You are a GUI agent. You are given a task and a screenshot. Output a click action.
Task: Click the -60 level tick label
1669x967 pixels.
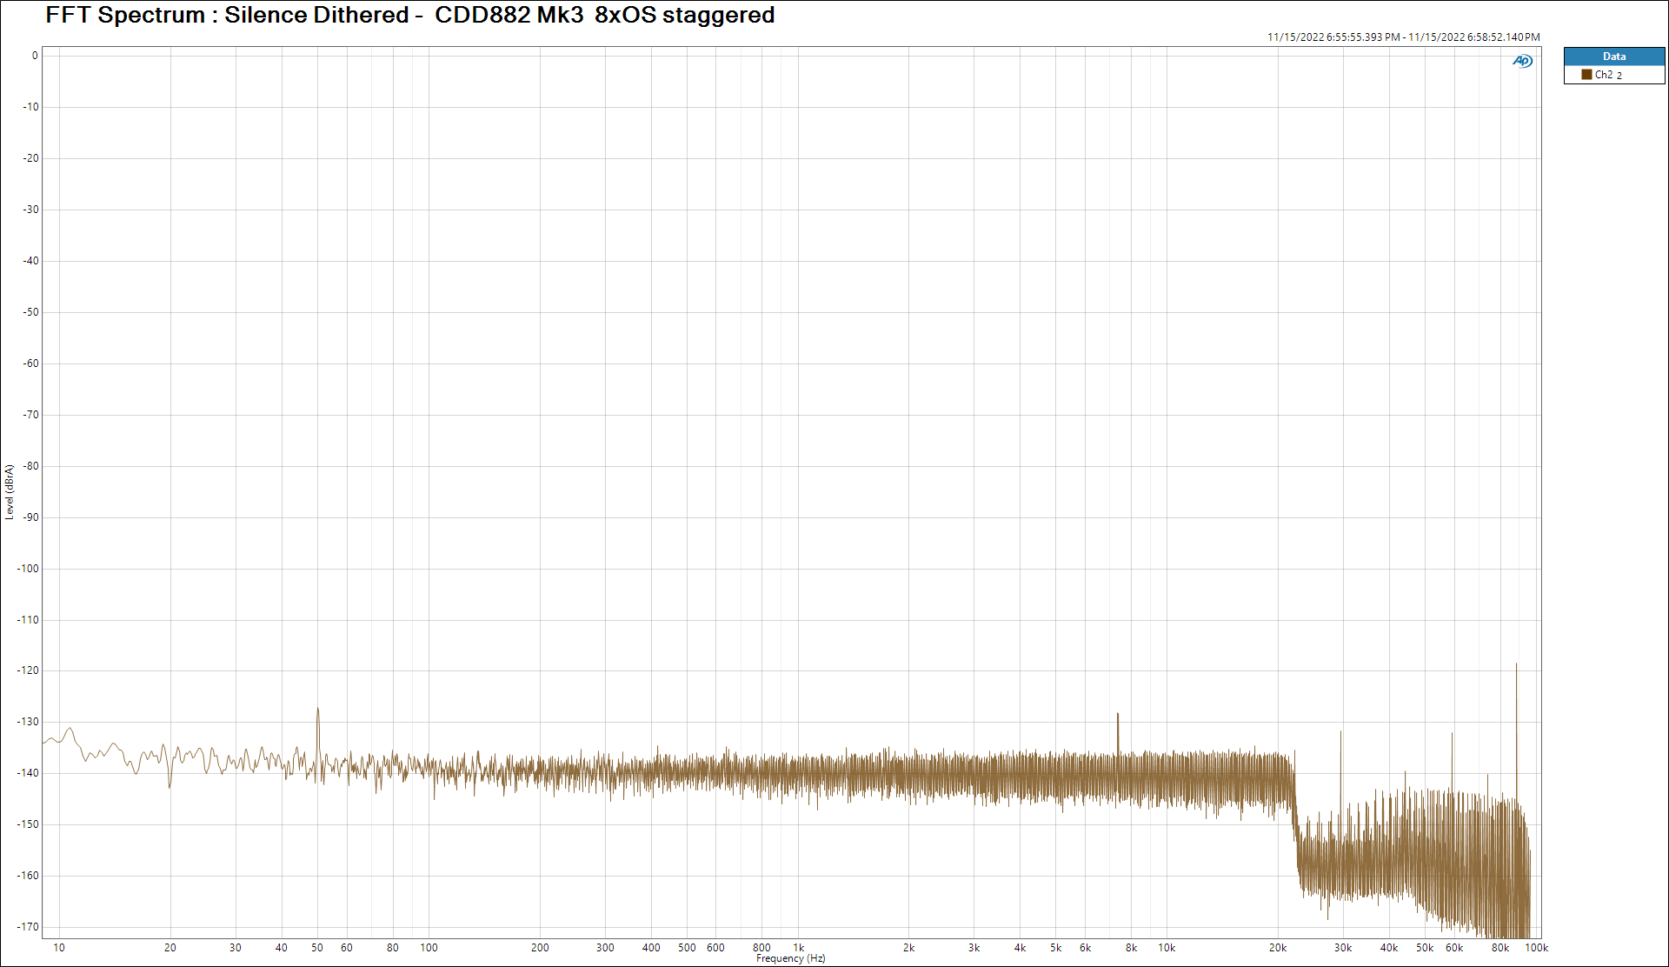coord(30,363)
